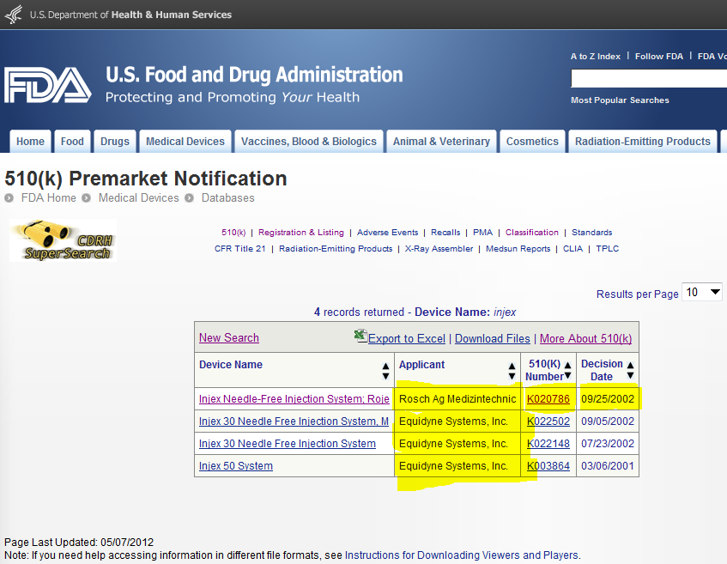This screenshot has height=564, width=727.
Task: Click Follow FDA link
Action: pyautogui.click(x=659, y=56)
